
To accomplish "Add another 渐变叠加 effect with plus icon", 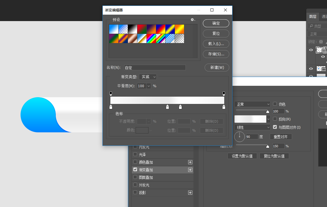I will (190, 170).
